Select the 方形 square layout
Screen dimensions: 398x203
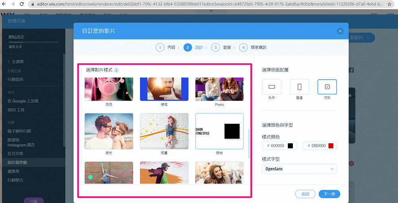click(x=327, y=87)
